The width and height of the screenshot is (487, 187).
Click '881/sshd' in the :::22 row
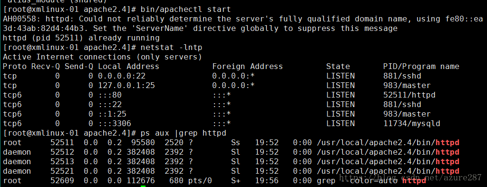click(402, 104)
